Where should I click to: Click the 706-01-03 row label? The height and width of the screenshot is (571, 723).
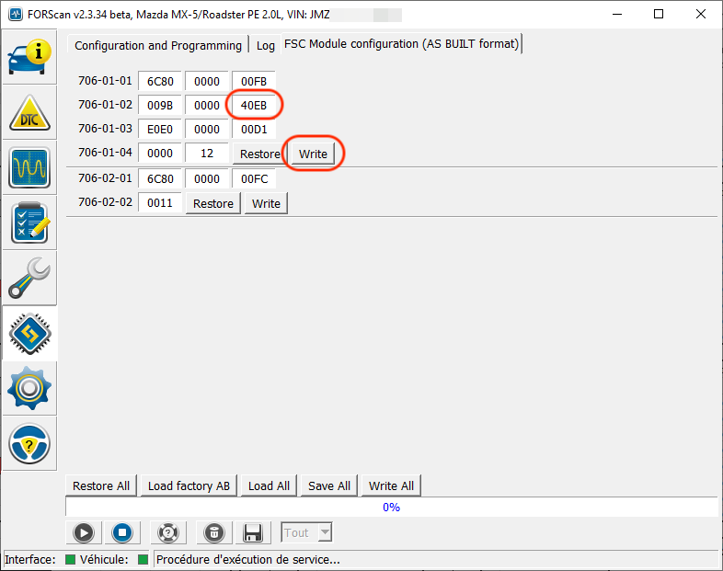coord(105,128)
